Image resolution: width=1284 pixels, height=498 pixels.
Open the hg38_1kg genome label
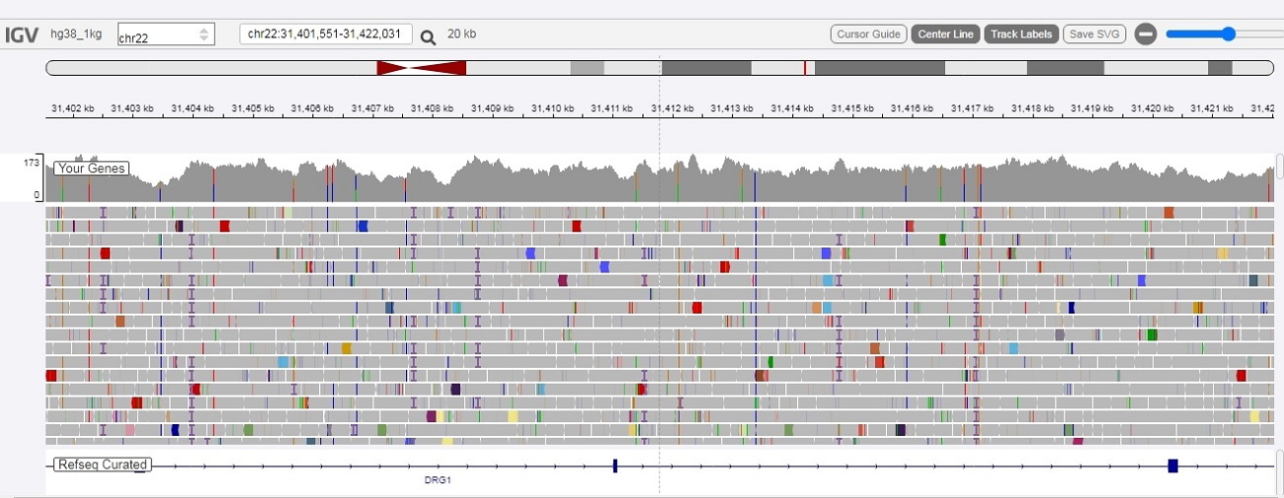tap(76, 35)
